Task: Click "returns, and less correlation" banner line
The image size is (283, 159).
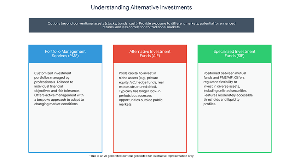Action: point(141,28)
